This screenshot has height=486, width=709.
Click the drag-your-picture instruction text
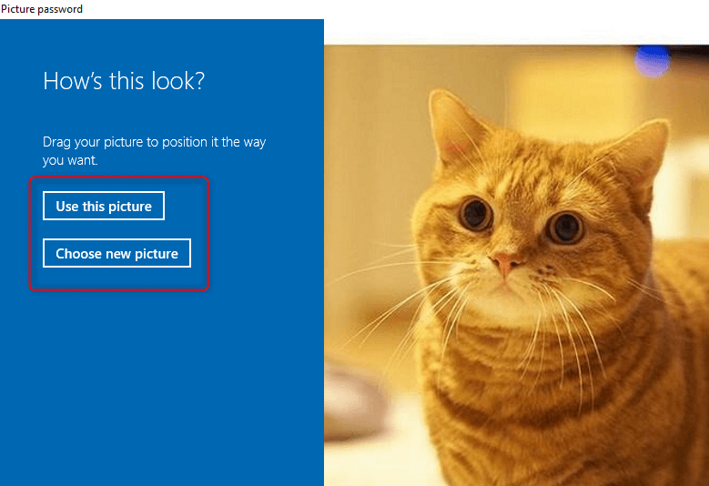pos(154,151)
